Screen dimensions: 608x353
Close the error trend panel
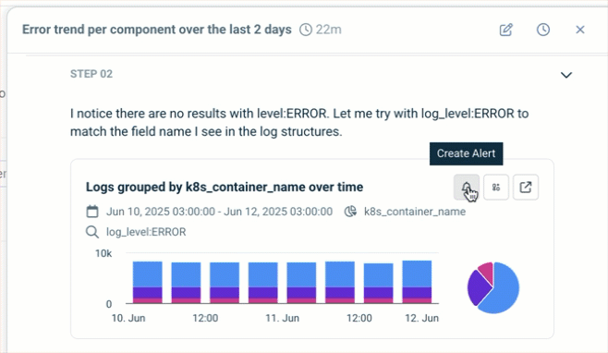click(580, 30)
